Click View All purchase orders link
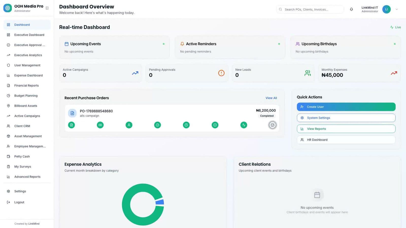 coord(271,98)
